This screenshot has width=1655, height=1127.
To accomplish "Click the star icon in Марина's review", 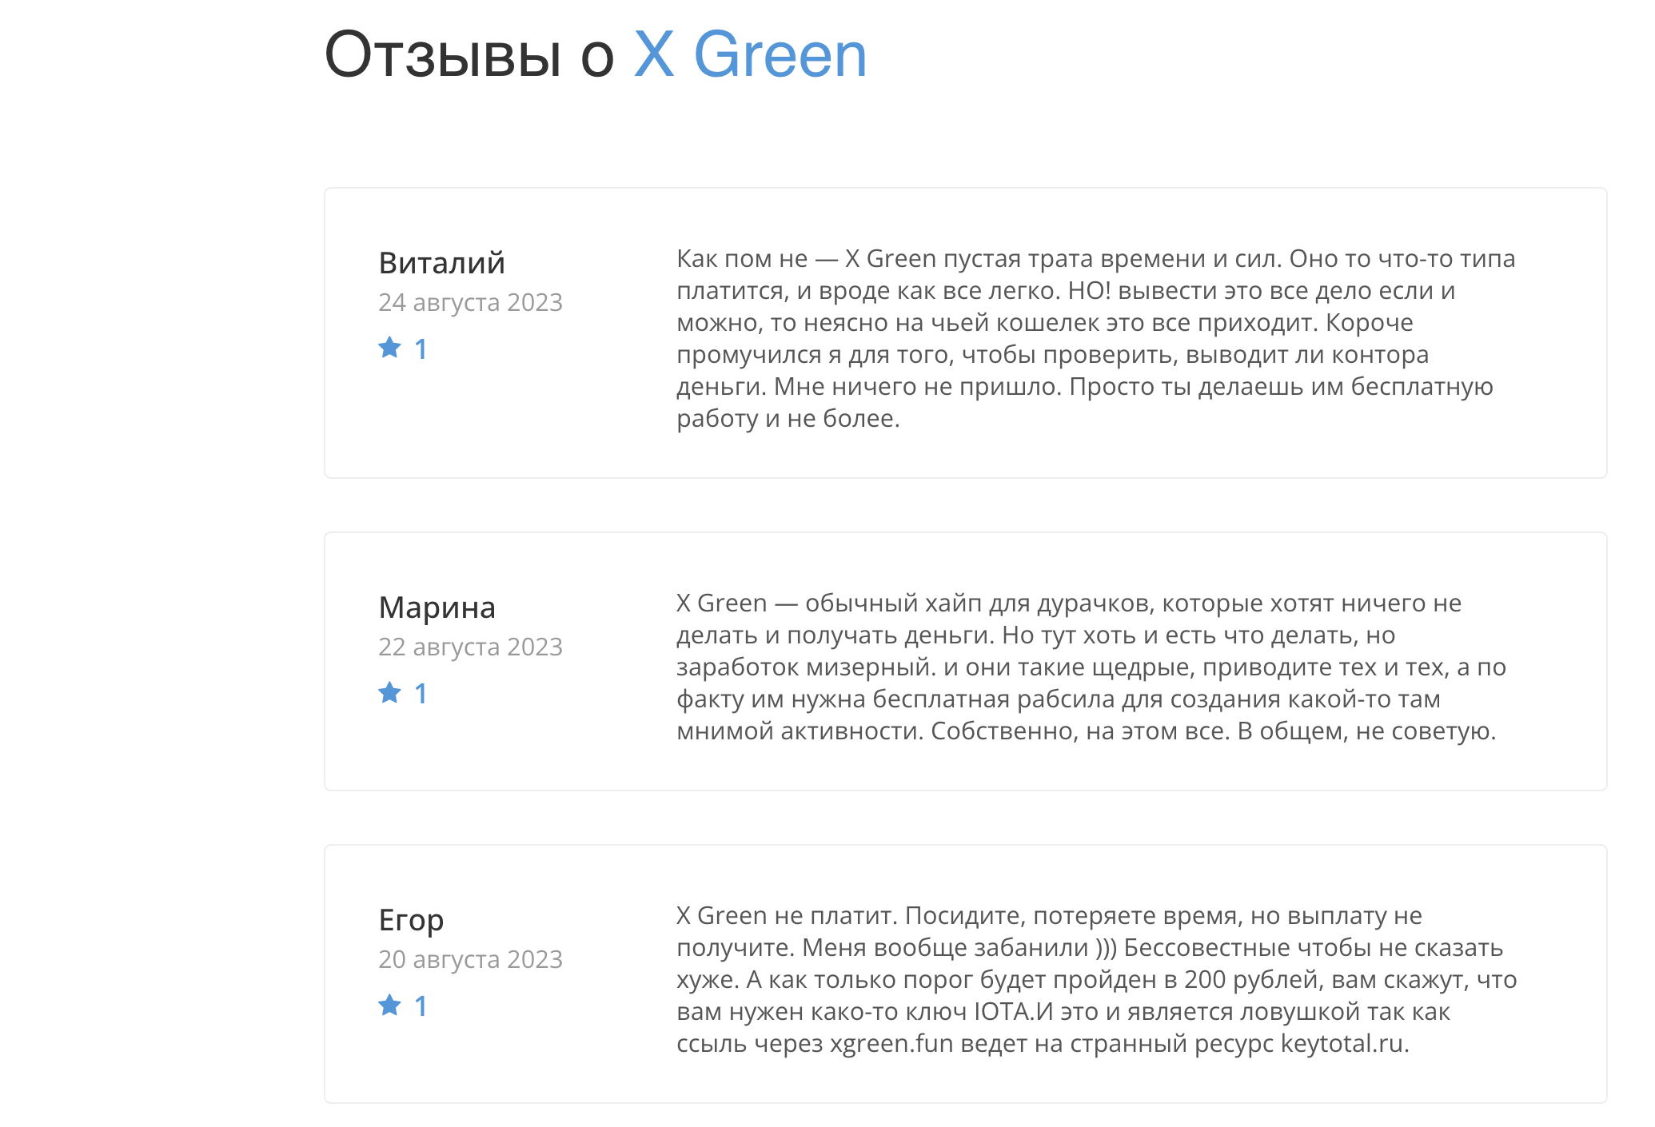I will tap(389, 692).
